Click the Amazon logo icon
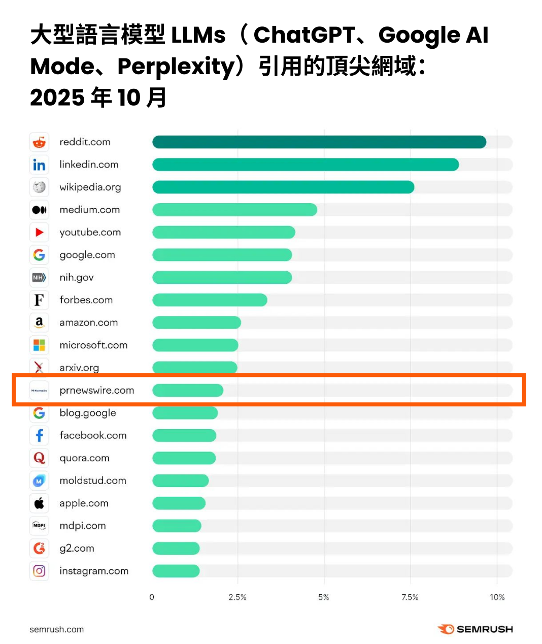This screenshot has width=542, height=644. point(39,323)
